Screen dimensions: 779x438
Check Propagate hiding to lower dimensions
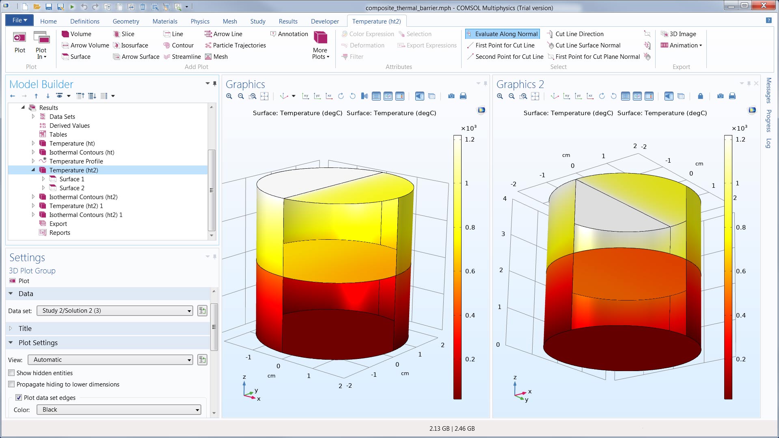click(x=12, y=384)
